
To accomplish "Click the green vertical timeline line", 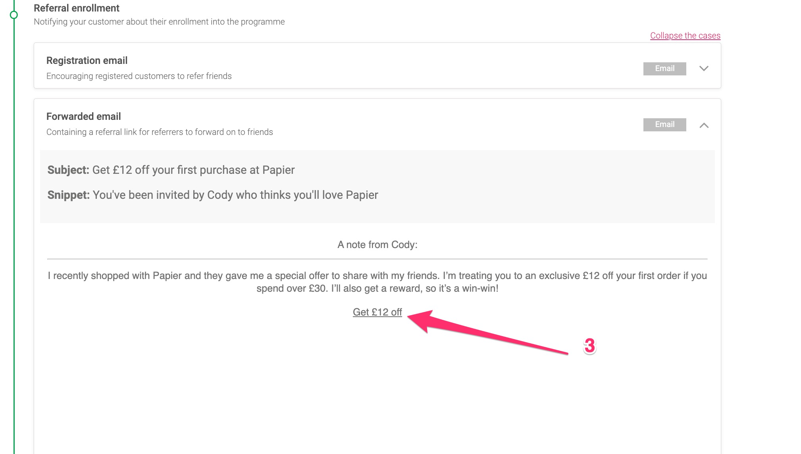I will pyautogui.click(x=14, y=238).
